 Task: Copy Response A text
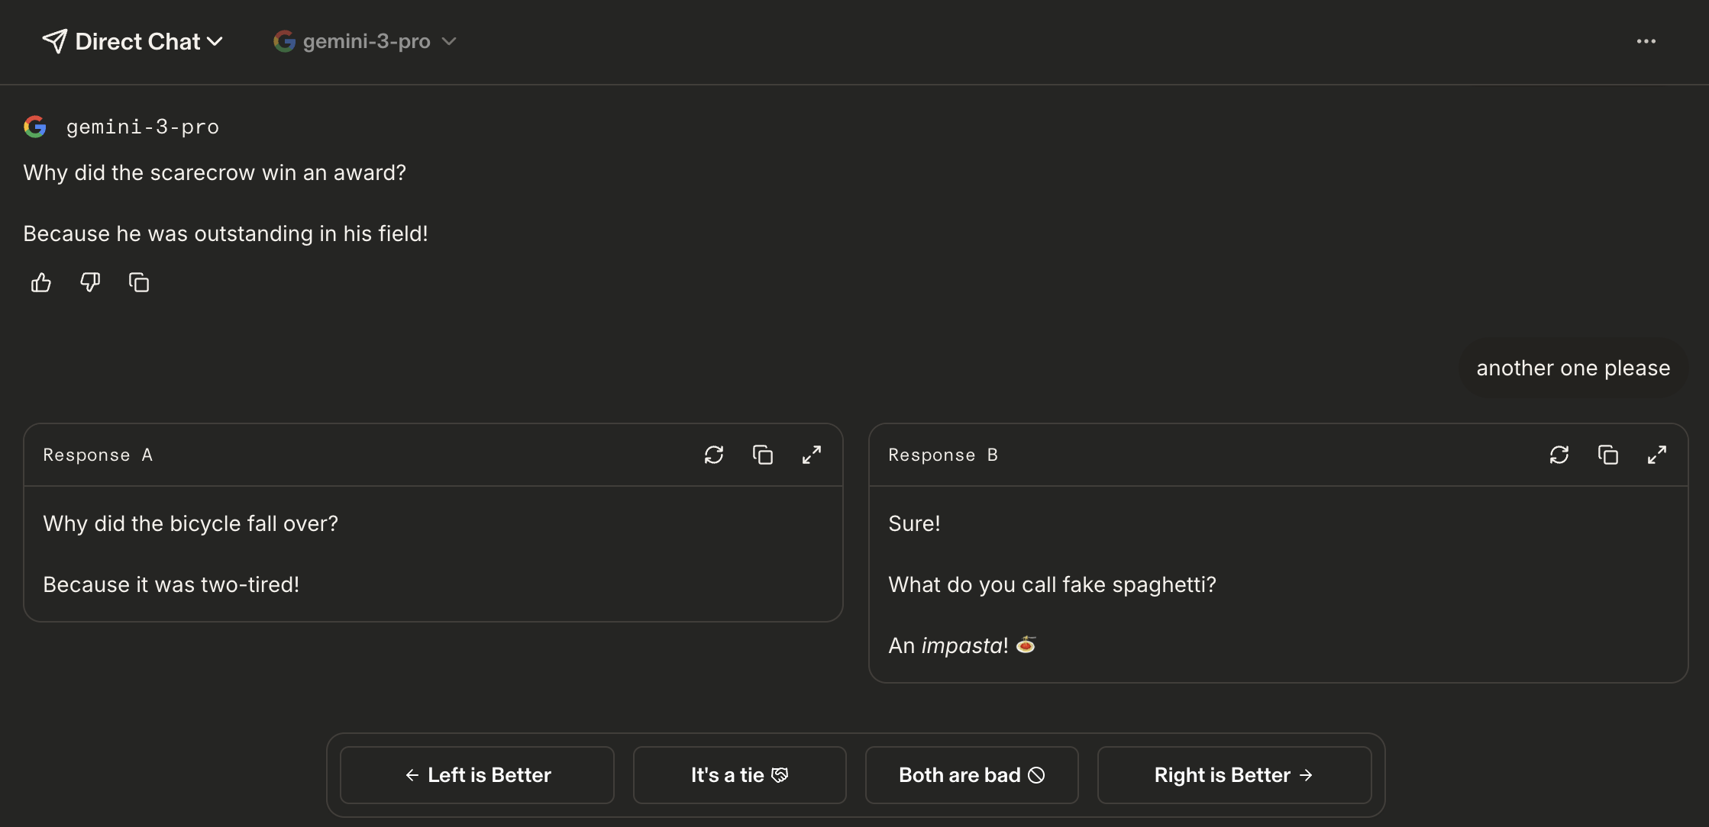(x=763, y=455)
